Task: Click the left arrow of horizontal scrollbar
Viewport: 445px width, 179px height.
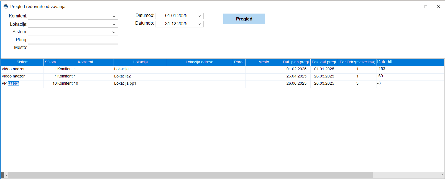Action: click(6, 175)
